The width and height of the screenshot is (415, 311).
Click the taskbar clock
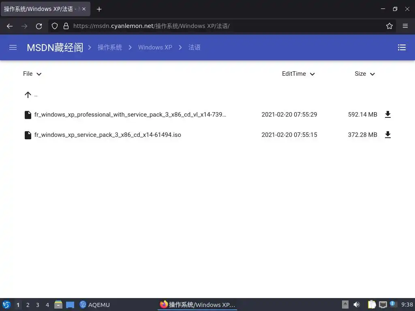pos(407,305)
